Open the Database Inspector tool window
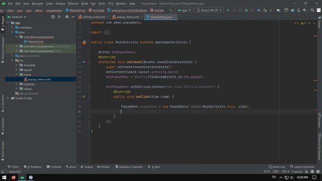Image resolution: width=322 pixels, height=181 pixels. pyautogui.click(x=129, y=167)
